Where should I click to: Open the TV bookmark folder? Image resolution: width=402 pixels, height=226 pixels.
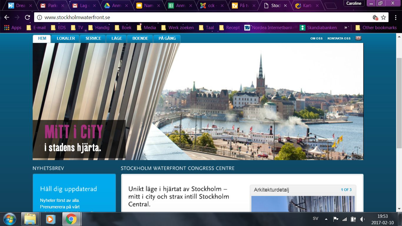77,28
